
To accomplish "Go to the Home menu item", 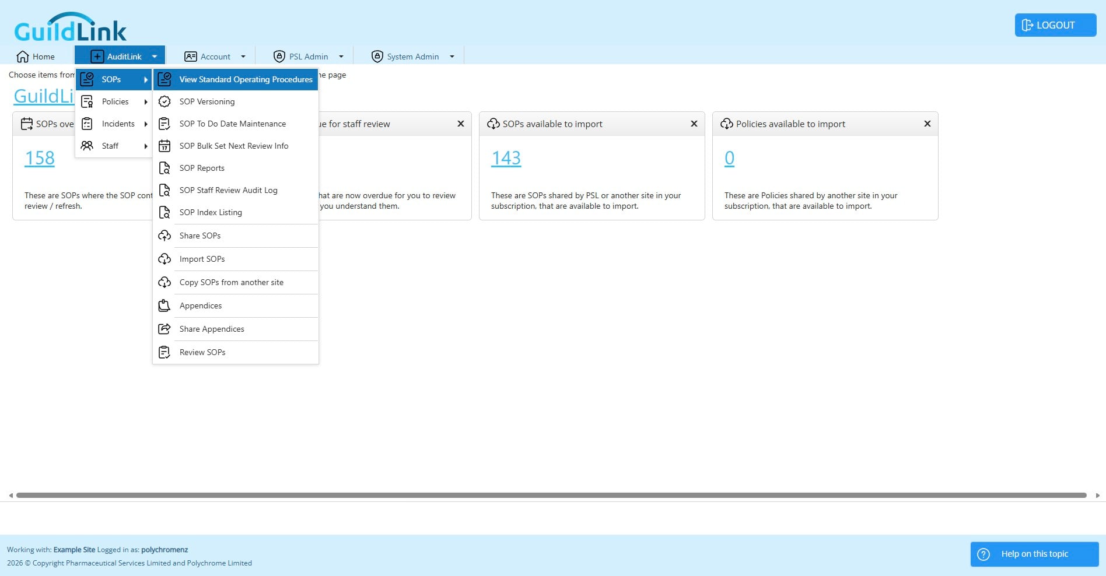I will click(x=36, y=57).
